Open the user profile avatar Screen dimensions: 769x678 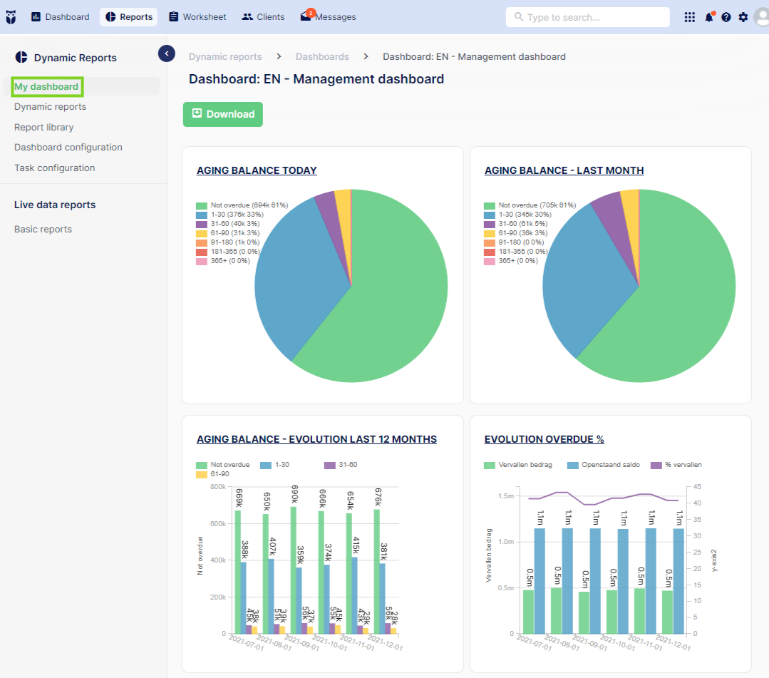tap(762, 17)
